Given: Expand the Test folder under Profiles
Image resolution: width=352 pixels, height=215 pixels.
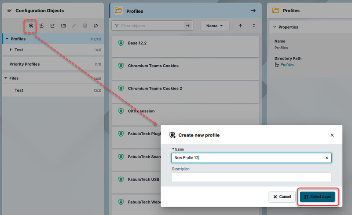Looking at the screenshot, I should click(11, 50).
